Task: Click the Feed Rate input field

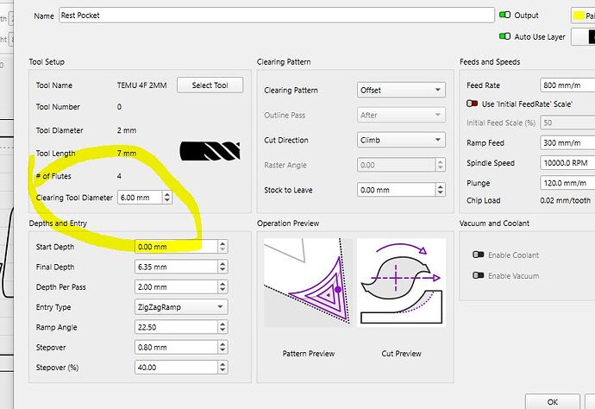Action: tap(567, 85)
